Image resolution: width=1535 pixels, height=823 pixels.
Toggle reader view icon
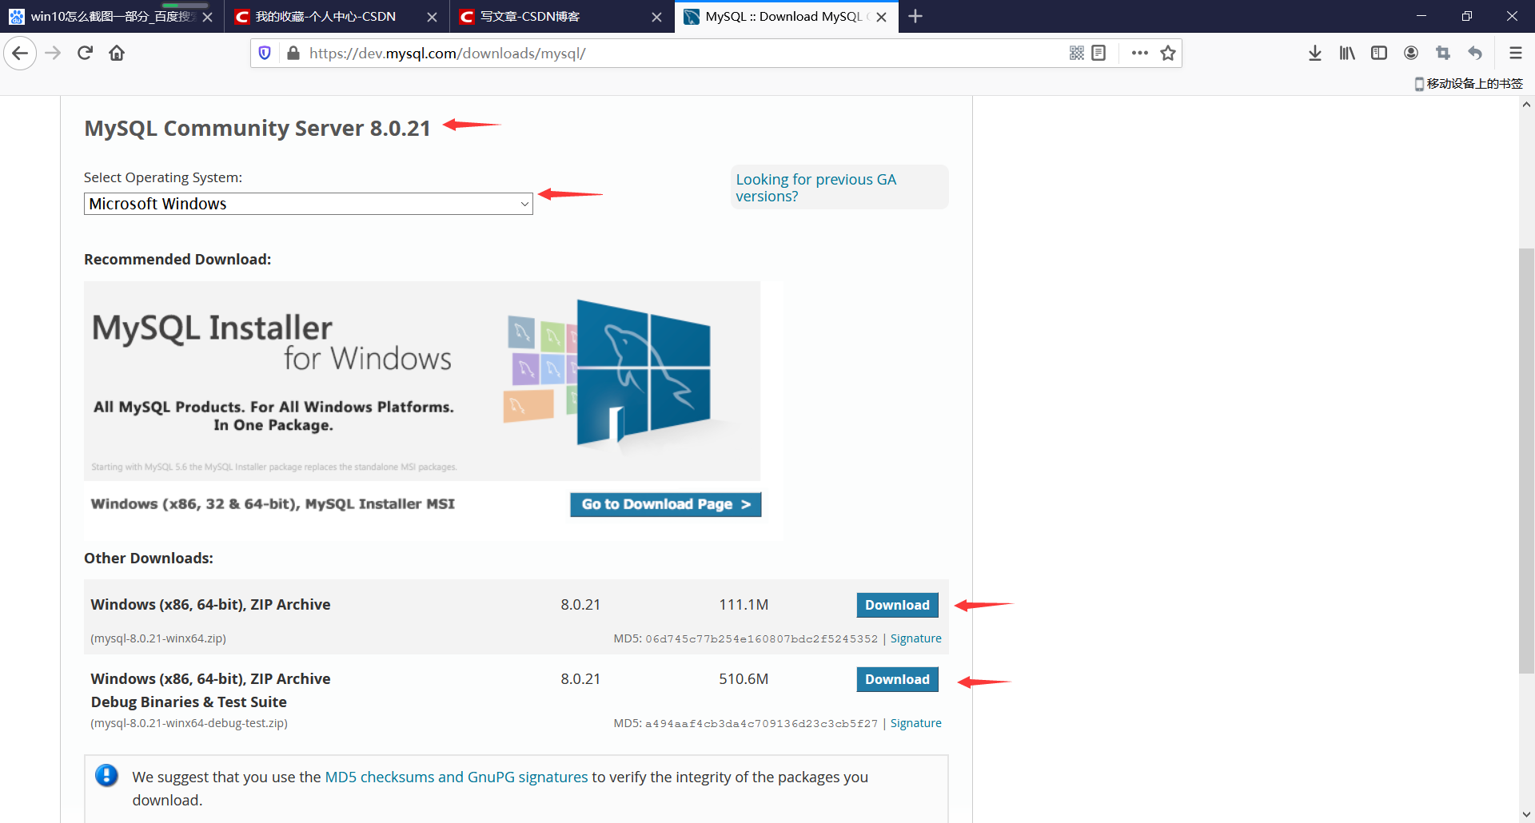coord(1098,53)
